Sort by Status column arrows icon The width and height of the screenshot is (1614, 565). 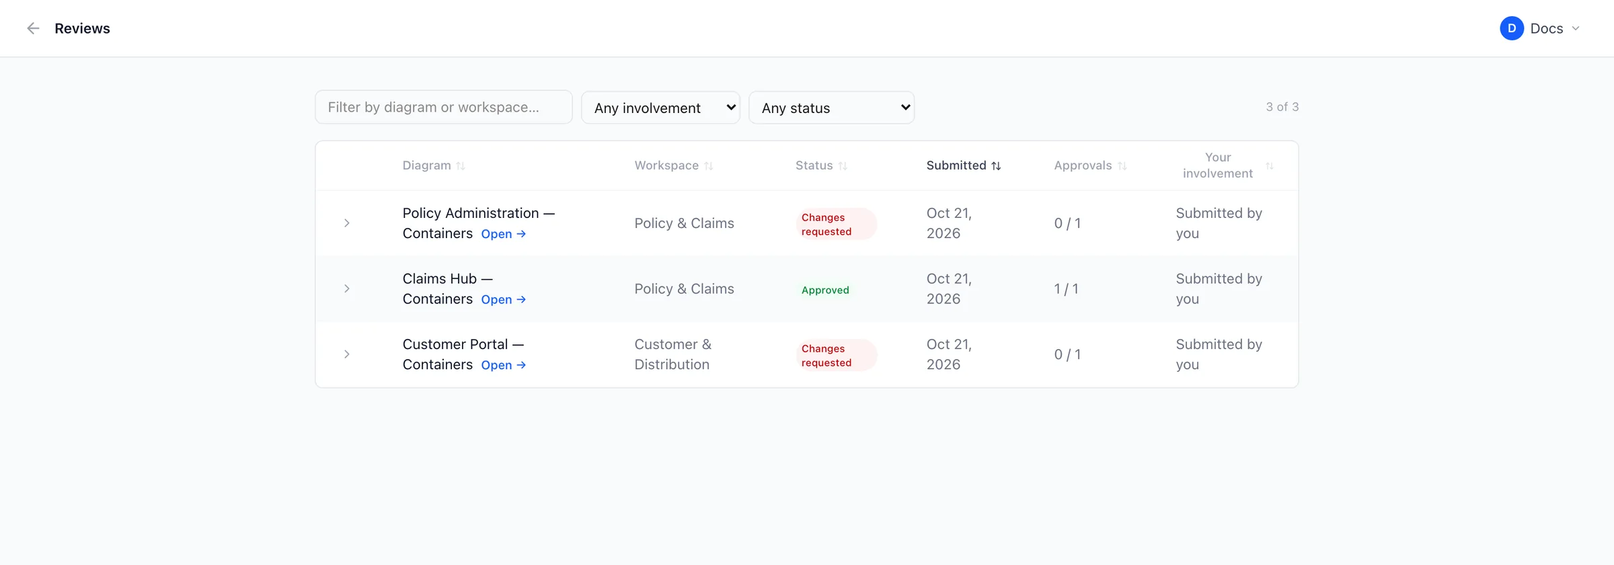coord(843,166)
